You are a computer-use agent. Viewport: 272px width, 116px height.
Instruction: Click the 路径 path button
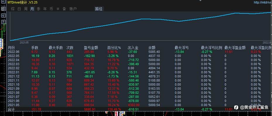(x=99, y=9)
